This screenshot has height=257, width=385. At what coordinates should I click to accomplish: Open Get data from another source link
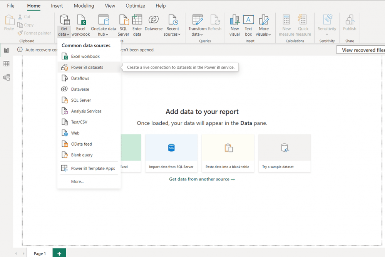[x=202, y=179]
